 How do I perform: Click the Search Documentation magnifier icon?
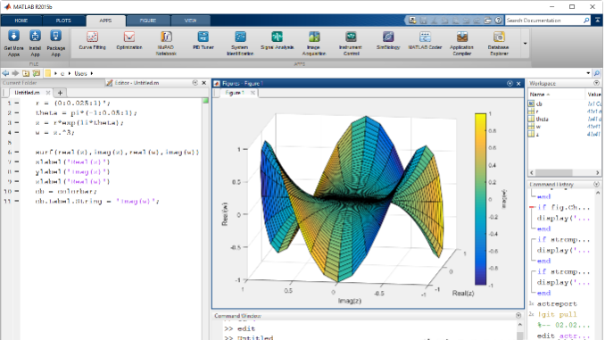[586, 20]
